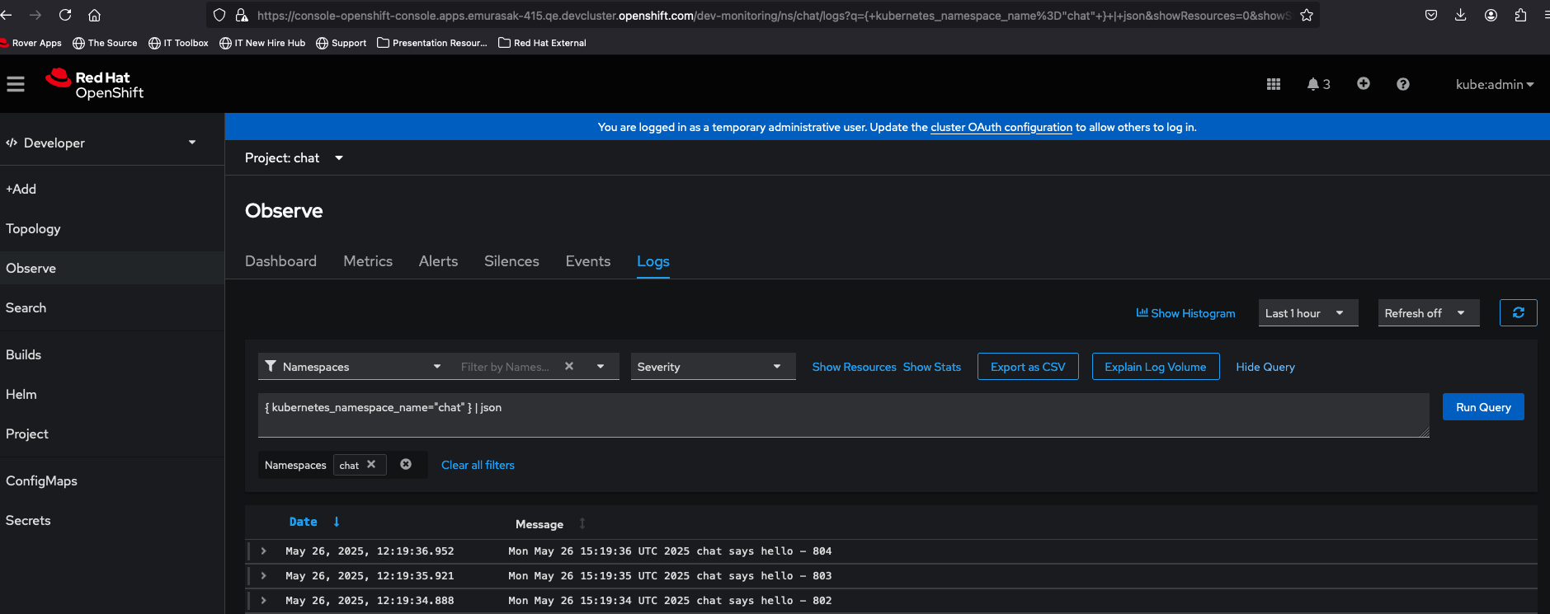
Task: Remove the chat namespace filter chip
Action: (x=371, y=465)
